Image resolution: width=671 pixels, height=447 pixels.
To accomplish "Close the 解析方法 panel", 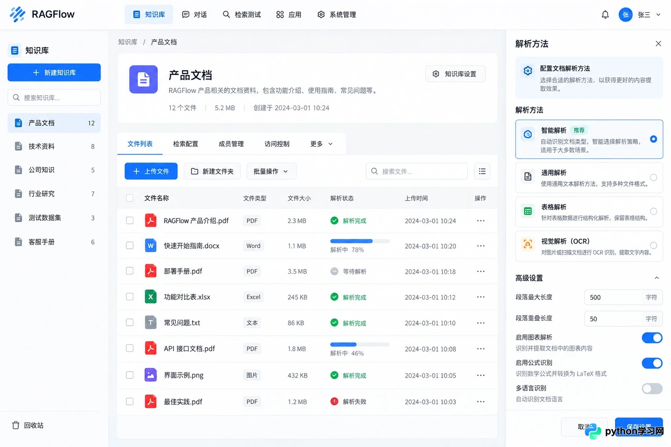I will pos(658,44).
